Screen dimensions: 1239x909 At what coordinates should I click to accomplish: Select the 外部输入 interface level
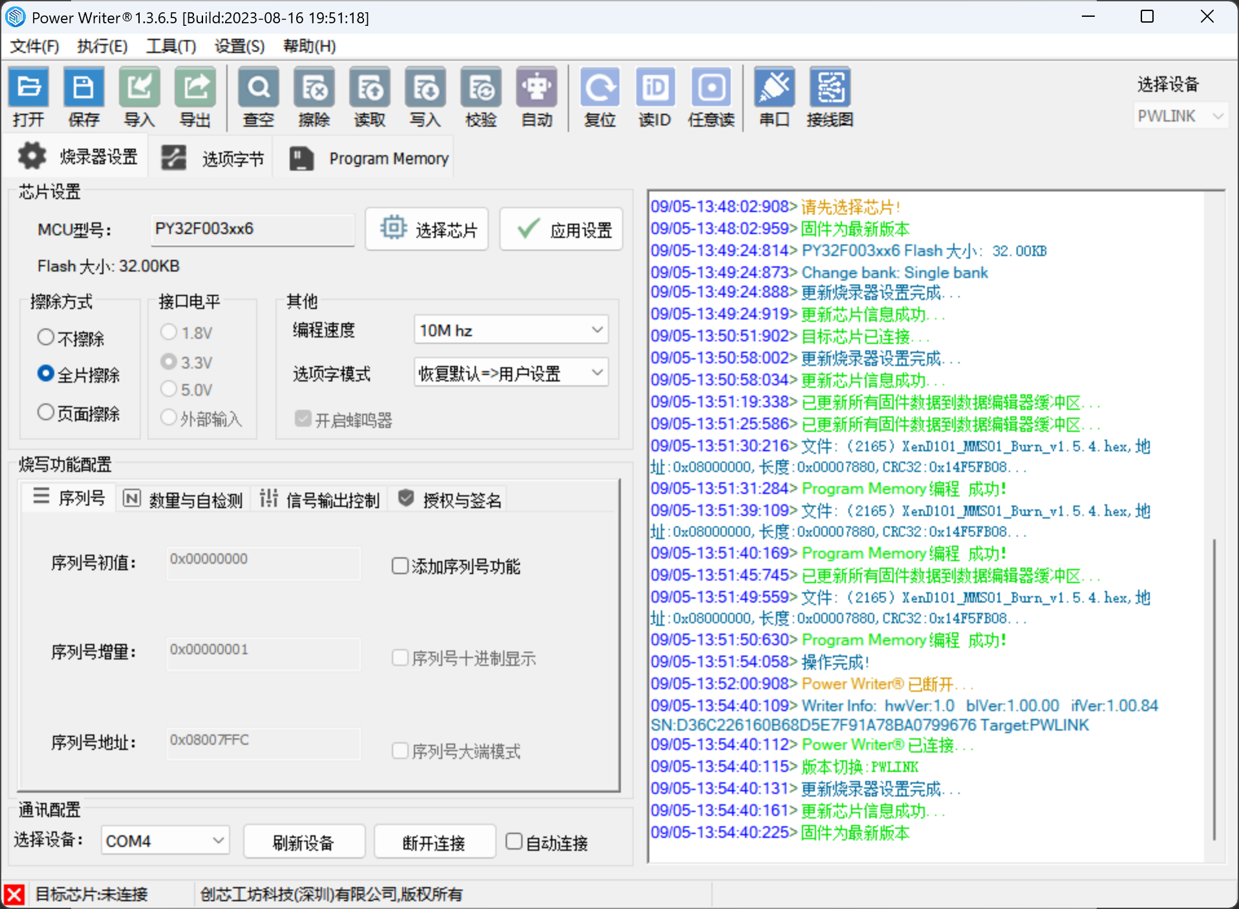[201, 419]
